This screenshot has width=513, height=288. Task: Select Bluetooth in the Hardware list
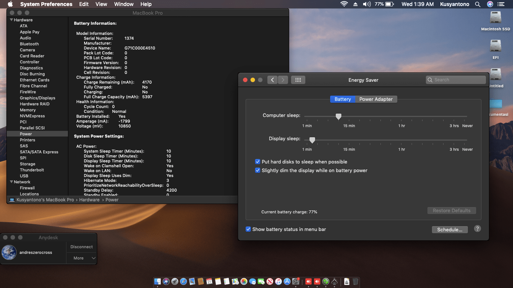click(29, 44)
